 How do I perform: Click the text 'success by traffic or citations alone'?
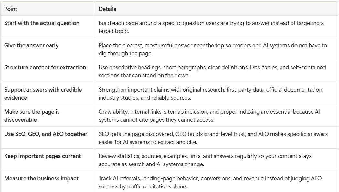click(143, 186)
